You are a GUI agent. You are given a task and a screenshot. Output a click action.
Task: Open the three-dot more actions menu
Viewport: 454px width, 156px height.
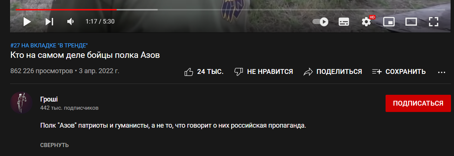point(442,72)
